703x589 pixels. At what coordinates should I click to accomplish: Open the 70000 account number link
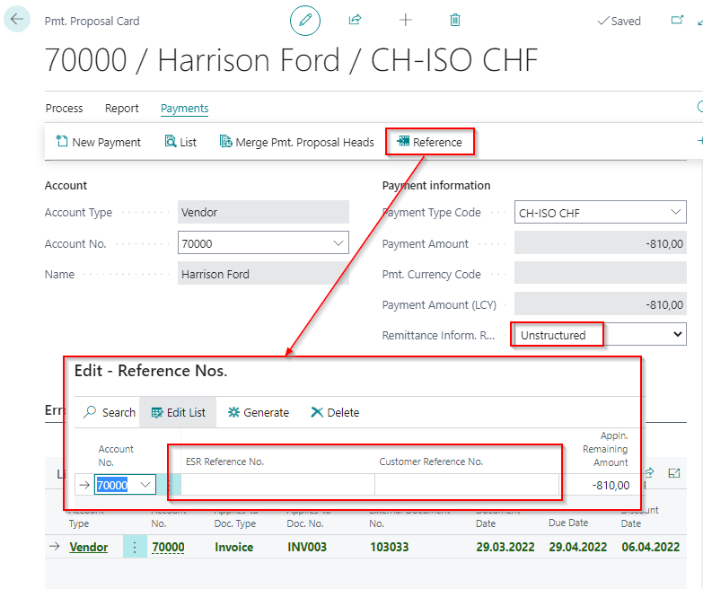(168, 547)
